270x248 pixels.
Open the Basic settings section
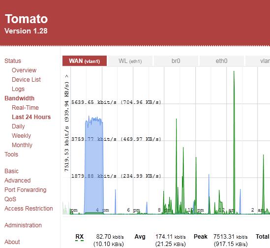11,171
